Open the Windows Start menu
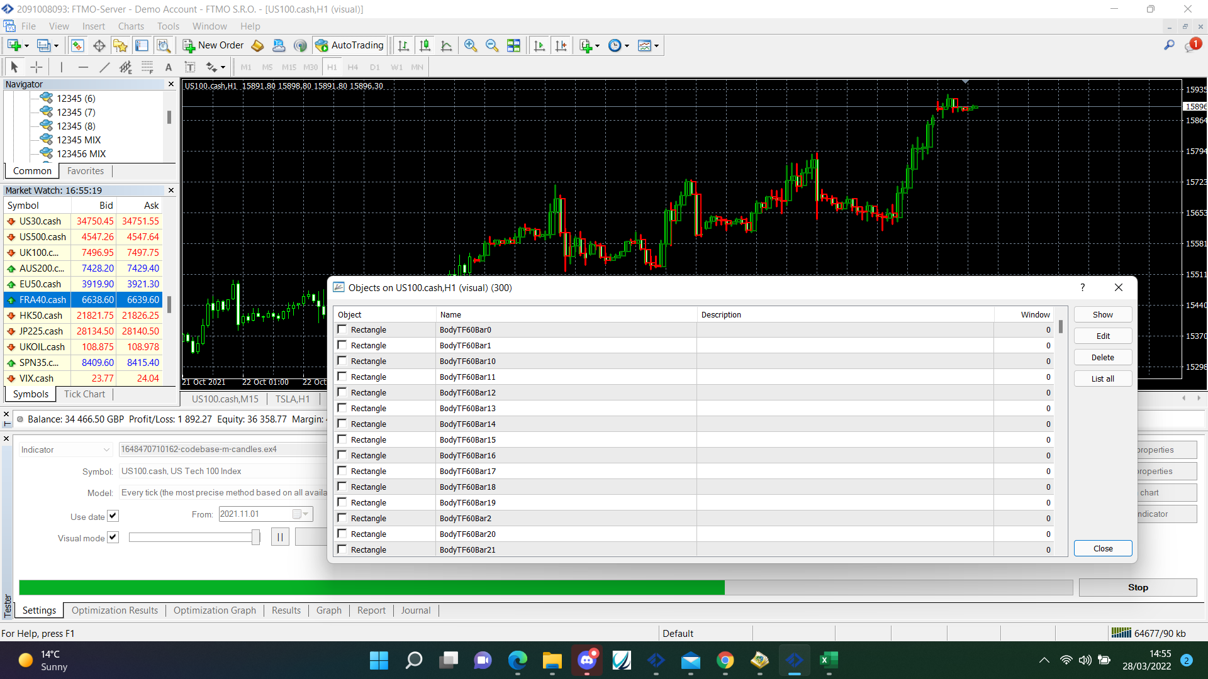The width and height of the screenshot is (1208, 679). (379, 660)
